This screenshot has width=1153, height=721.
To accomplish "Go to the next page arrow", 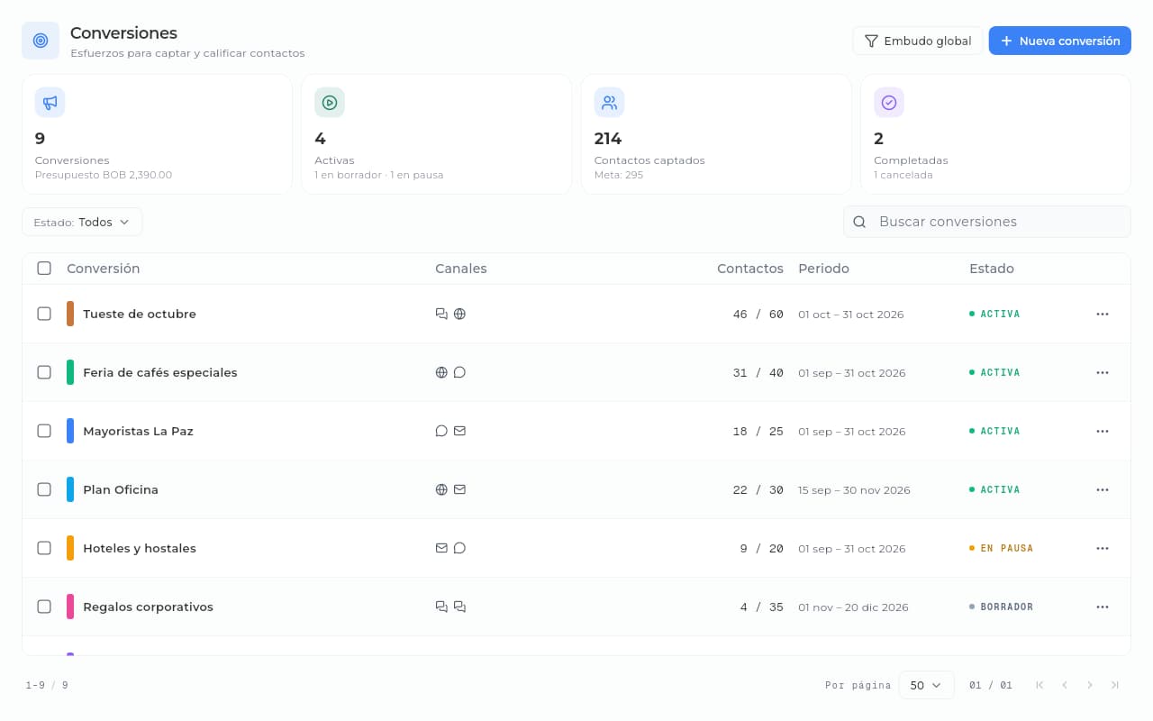I will click(1090, 685).
